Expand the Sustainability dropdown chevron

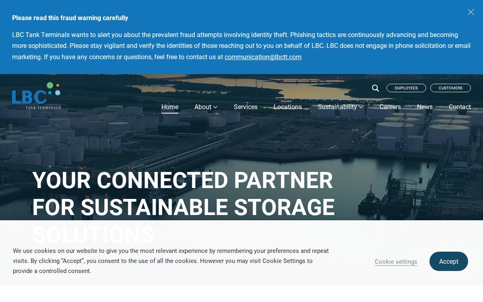click(361, 107)
